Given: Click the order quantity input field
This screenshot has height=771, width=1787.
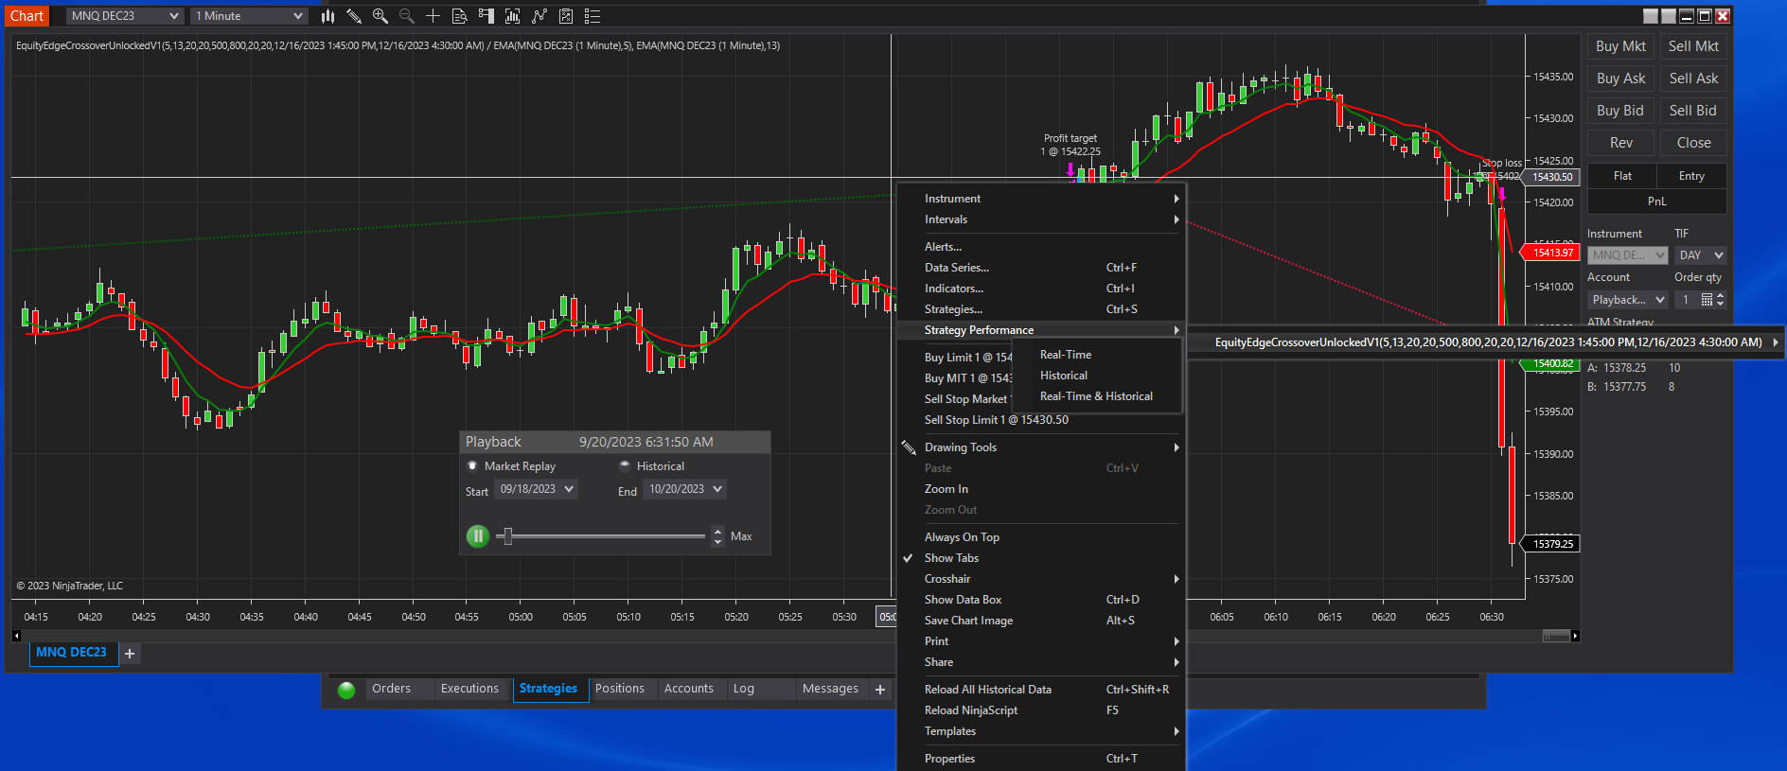Looking at the screenshot, I should (1687, 300).
